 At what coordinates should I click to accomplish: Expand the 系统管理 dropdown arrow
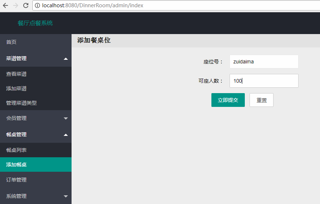[66, 196]
